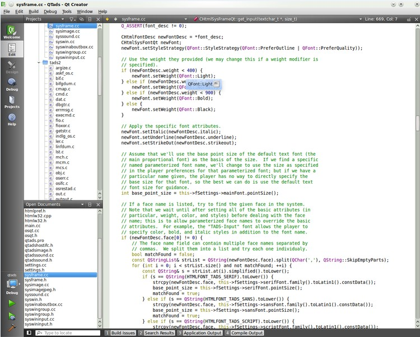This screenshot has height=337, width=420.
Task: Click Projects tree scrollbar down arrow
Action: (100, 198)
